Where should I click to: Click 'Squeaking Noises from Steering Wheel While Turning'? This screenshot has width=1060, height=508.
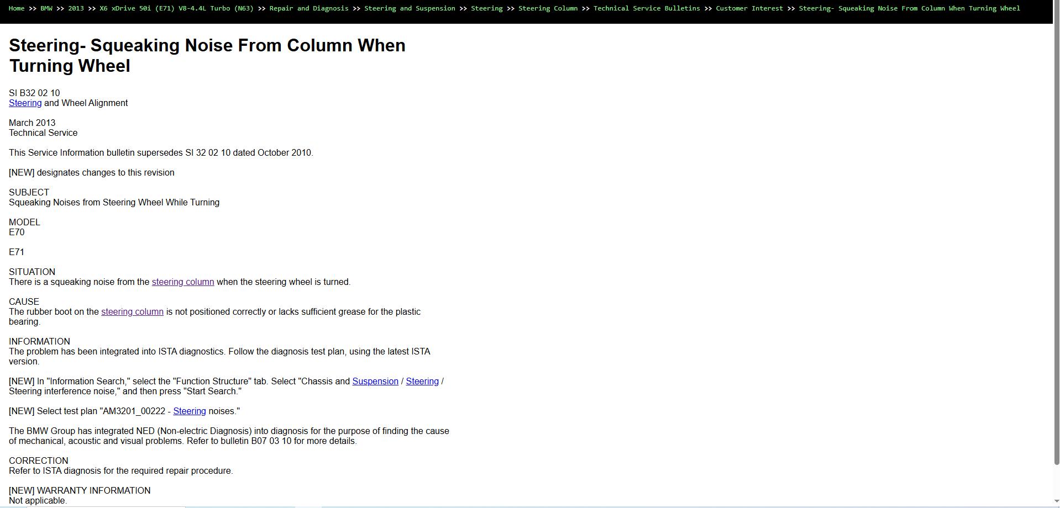(x=114, y=203)
